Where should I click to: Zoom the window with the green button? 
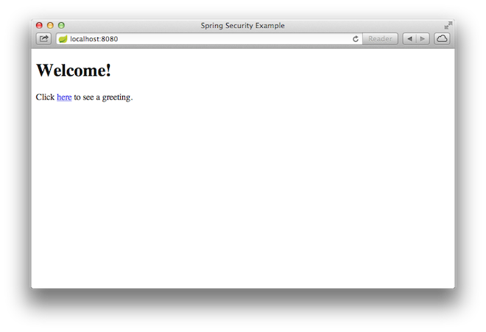click(61, 26)
